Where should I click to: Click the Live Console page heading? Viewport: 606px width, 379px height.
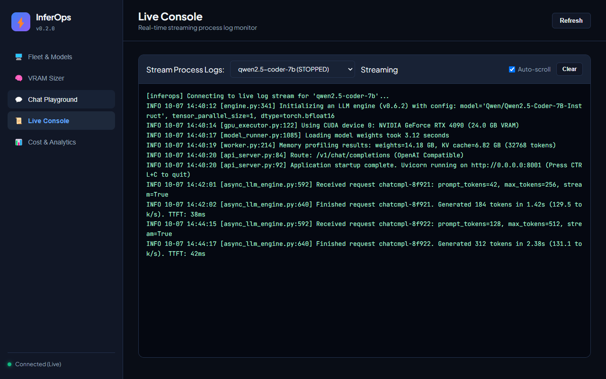click(x=170, y=17)
